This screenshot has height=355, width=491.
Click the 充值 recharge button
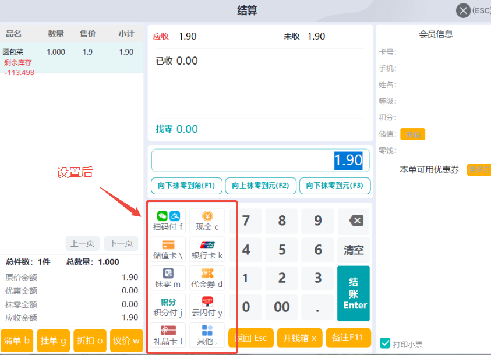(x=412, y=134)
